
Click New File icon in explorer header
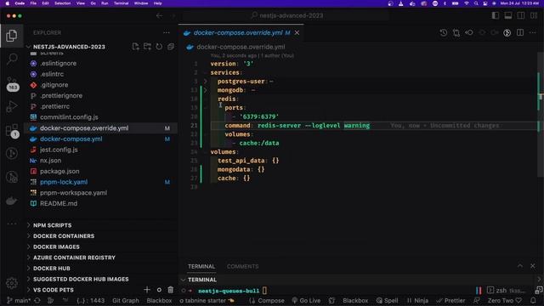point(136,47)
